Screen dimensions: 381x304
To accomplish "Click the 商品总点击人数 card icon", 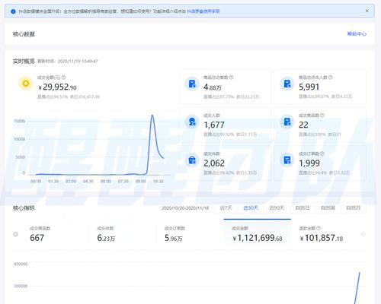I will coord(287,84).
